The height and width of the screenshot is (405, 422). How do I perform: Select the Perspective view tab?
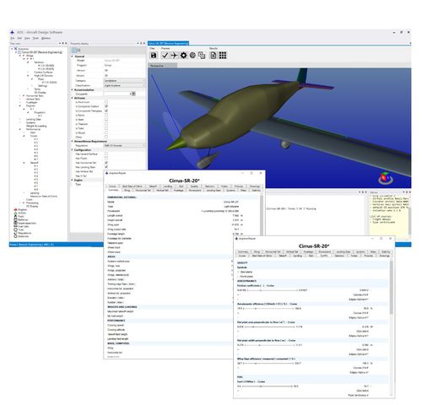point(162,66)
